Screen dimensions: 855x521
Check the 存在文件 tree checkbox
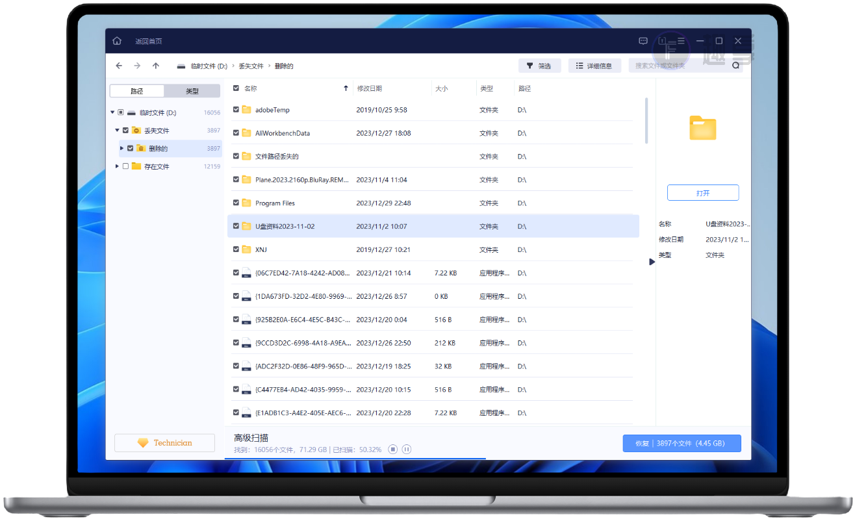coord(125,166)
